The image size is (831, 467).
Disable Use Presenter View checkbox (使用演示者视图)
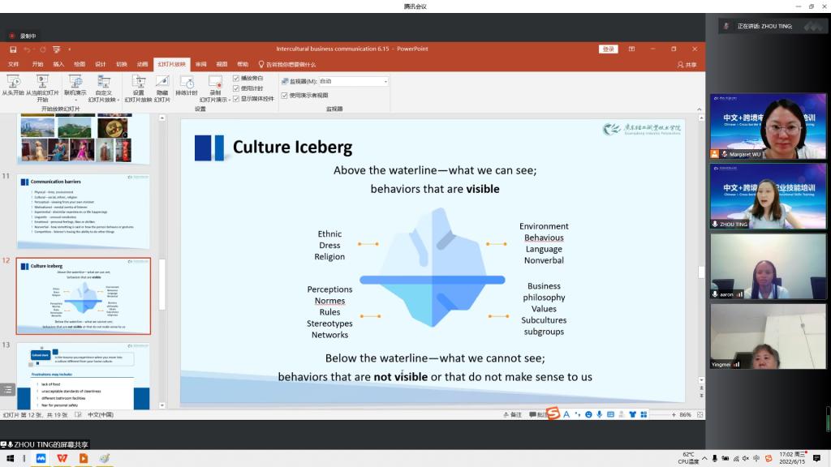pos(285,95)
